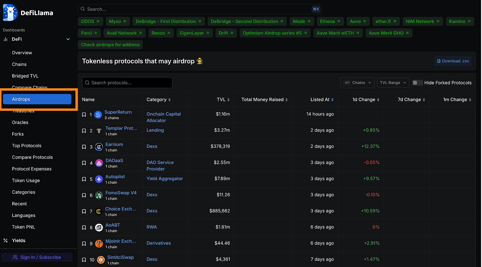Bookmark the FomoSwap V4 row
The width and height of the screenshot is (482, 267).
click(x=84, y=196)
